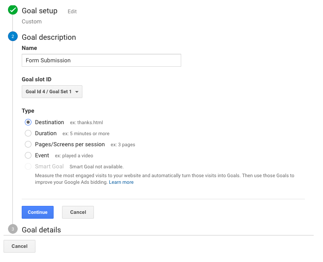Click the 'Type' section label
The height and width of the screenshot is (262, 323).
click(28, 111)
